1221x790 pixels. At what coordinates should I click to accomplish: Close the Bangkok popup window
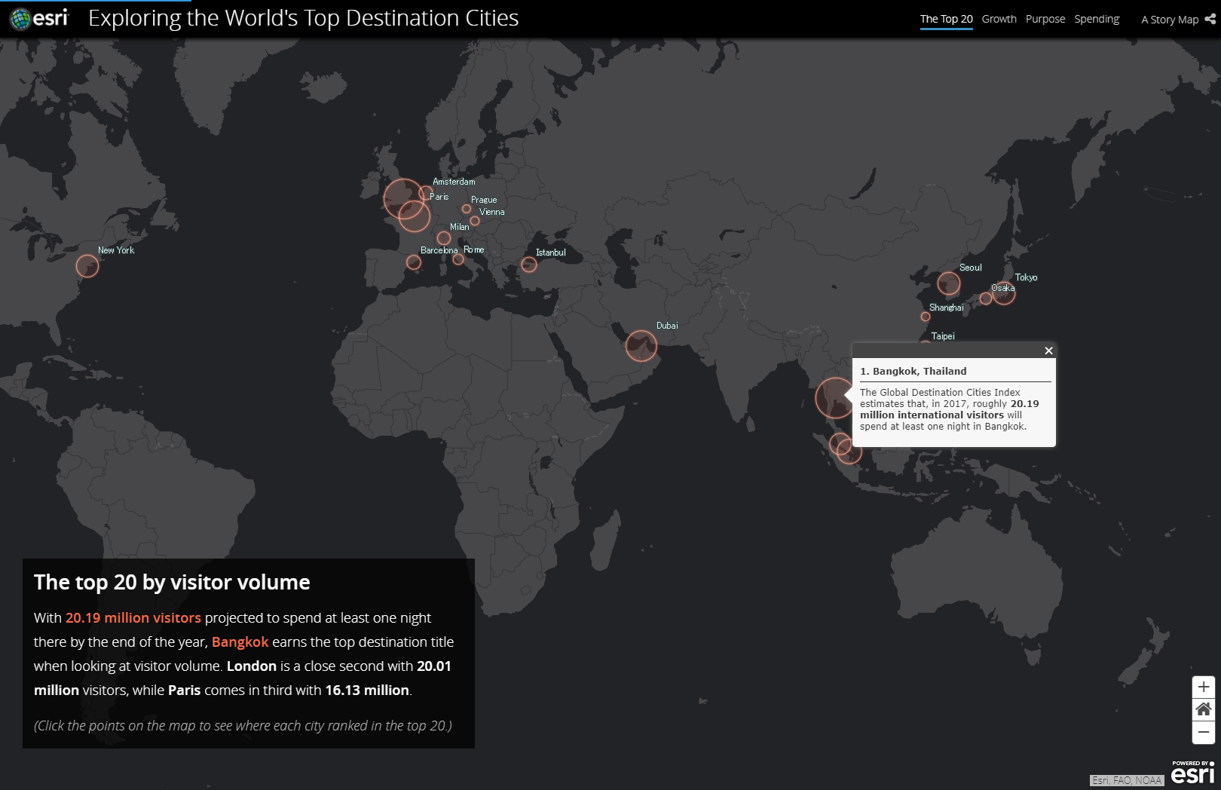pyautogui.click(x=1048, y=351)
